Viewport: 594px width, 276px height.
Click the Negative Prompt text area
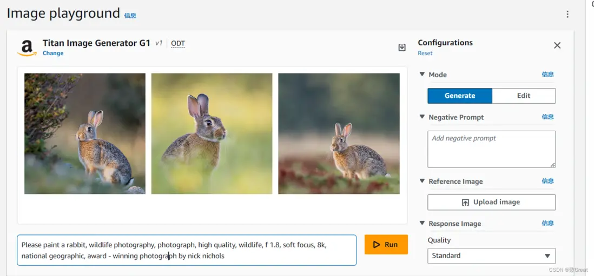[491, 149]
